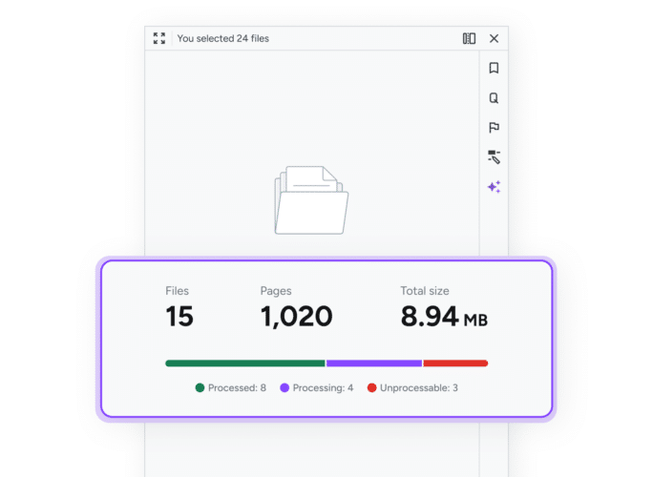Viewport: 653px width, 477px height.
Task: Click the green processed bar segment
Action: (244, 363)
